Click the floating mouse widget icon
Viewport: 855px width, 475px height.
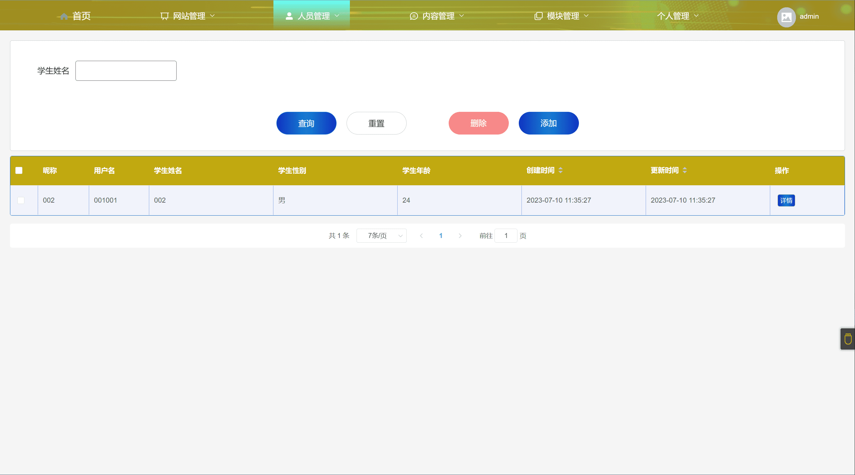(848, 339)
